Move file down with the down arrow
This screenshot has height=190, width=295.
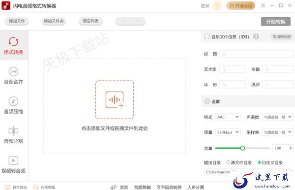click(138, 21)
